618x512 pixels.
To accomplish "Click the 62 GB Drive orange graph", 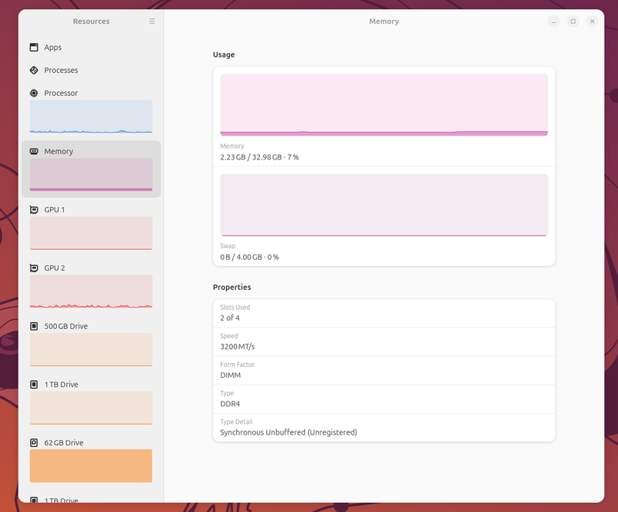I will click(x=91, y=466).
